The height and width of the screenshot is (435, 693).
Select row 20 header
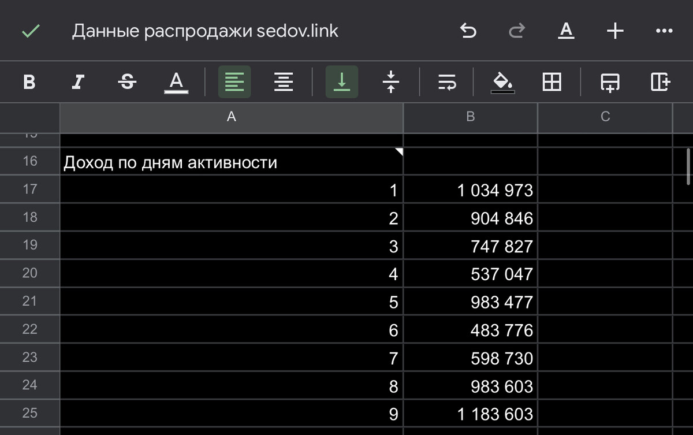pos(30,273)
